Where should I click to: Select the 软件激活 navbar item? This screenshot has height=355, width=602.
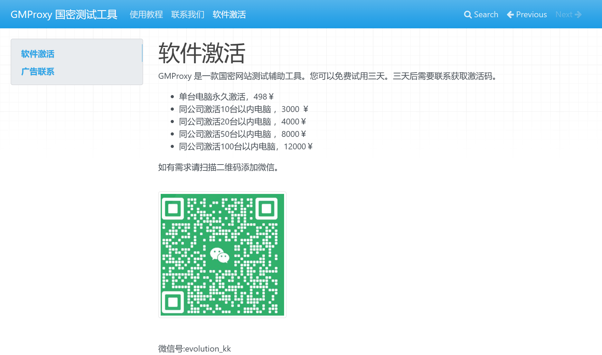229,15
